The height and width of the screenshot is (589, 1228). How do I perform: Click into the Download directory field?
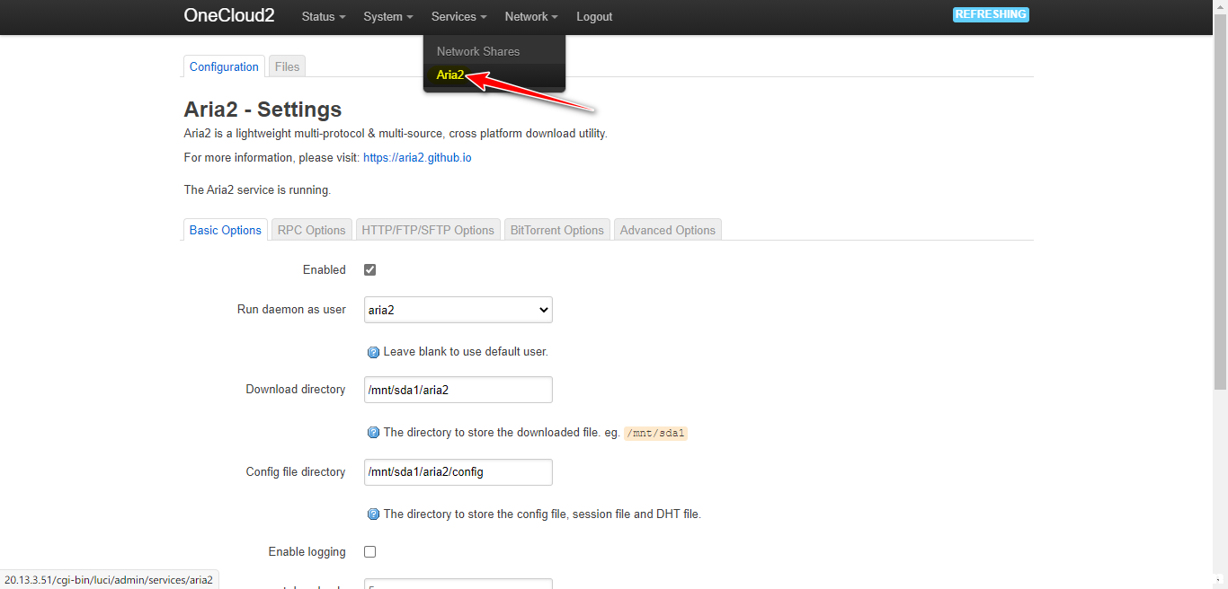pyautogui.click(x=458, y=390)
